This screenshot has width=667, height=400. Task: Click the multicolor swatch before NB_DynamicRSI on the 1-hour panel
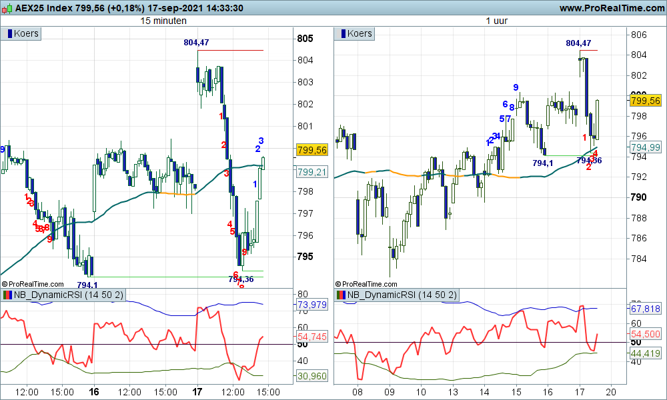[x=342, y=294]
